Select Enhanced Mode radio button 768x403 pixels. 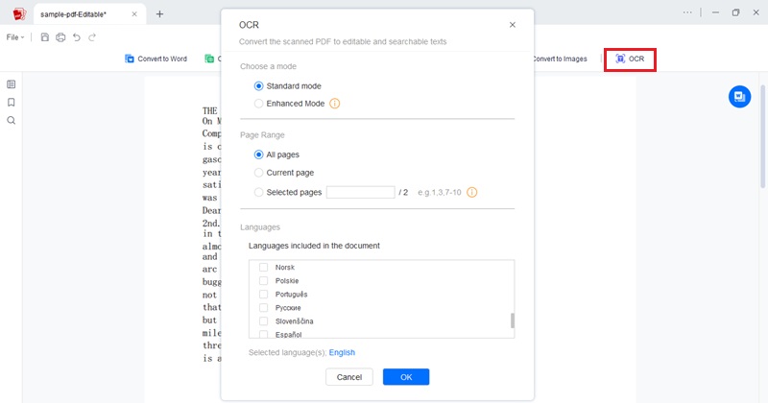click(258, 104)
